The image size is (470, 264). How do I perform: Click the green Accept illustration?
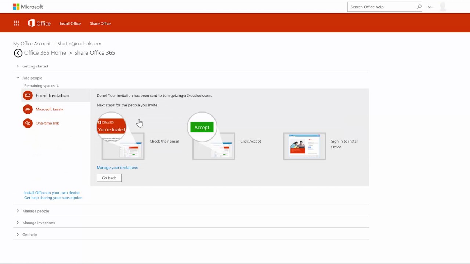click(202, 127)
